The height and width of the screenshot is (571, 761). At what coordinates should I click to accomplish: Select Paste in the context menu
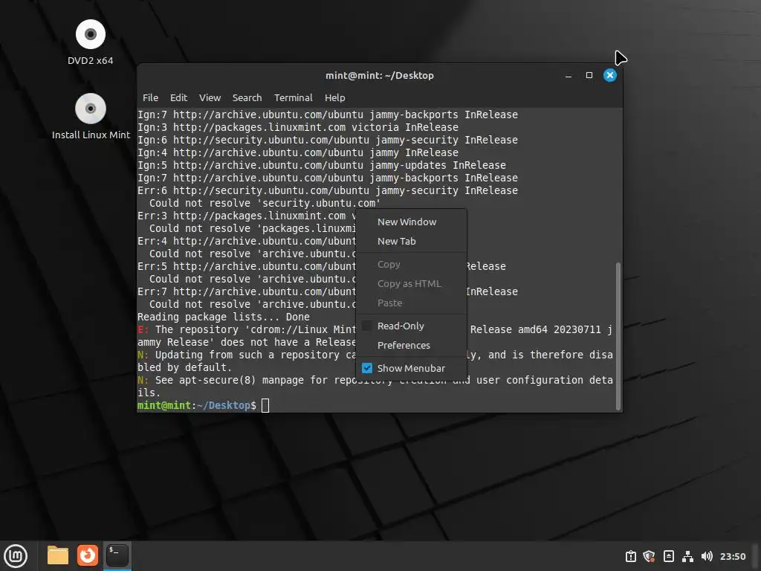point(411,303)
